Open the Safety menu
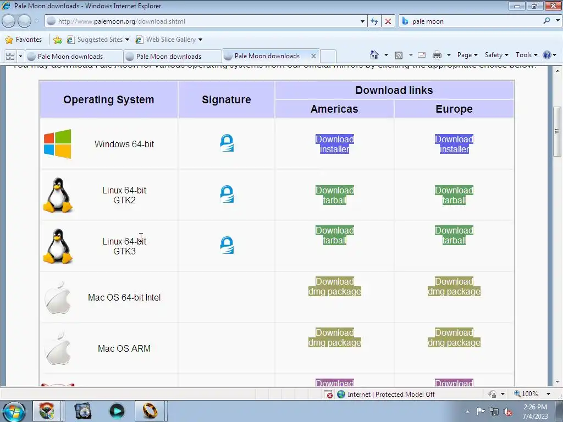The image size is (563, 422). click(496, 55)
